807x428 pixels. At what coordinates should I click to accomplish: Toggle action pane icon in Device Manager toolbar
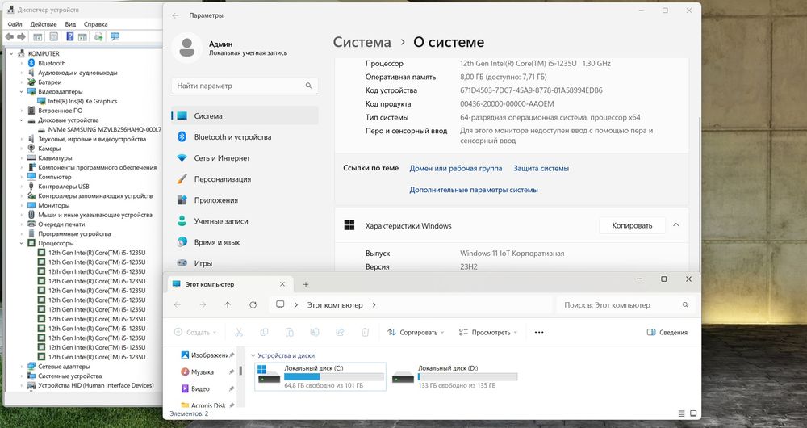click(x=82, y=36)
